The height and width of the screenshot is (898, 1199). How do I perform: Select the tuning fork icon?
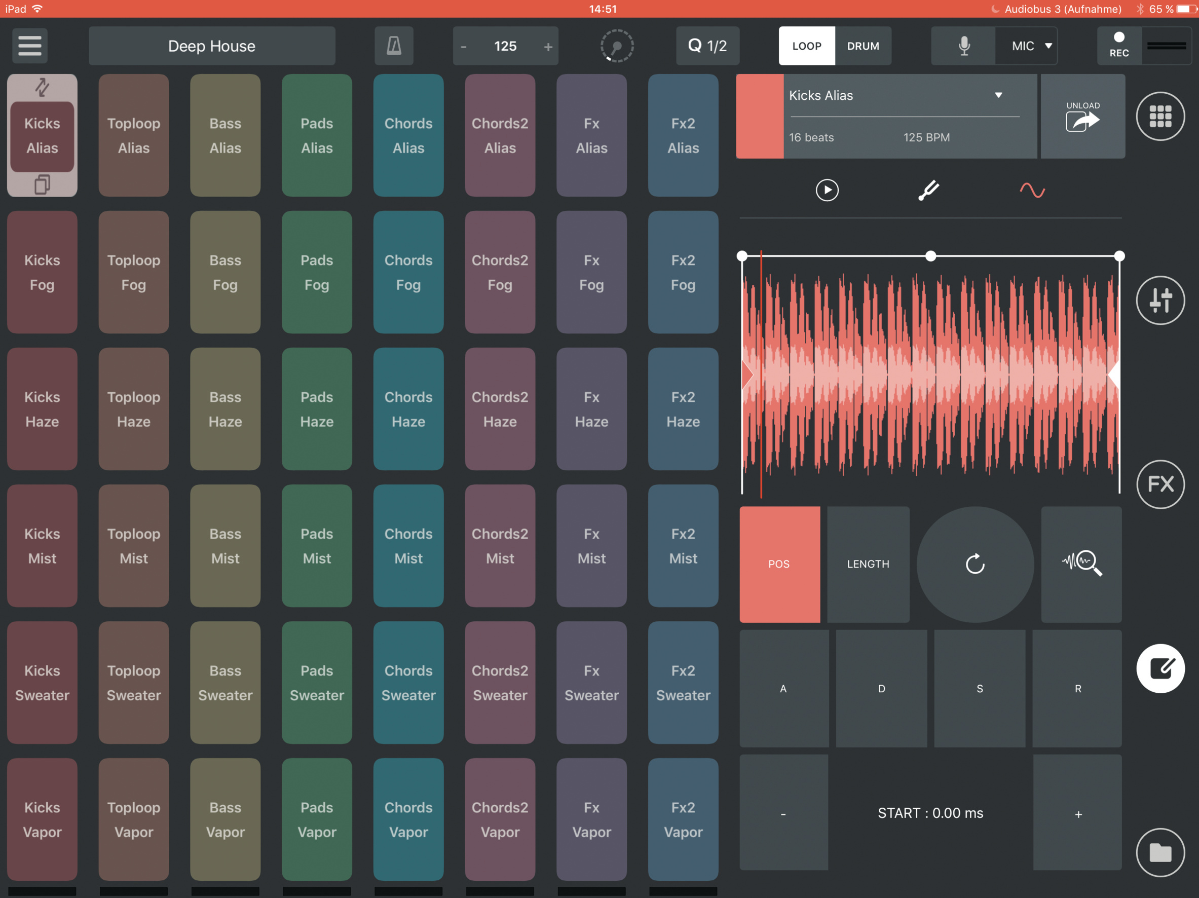(x=929, y=190)
